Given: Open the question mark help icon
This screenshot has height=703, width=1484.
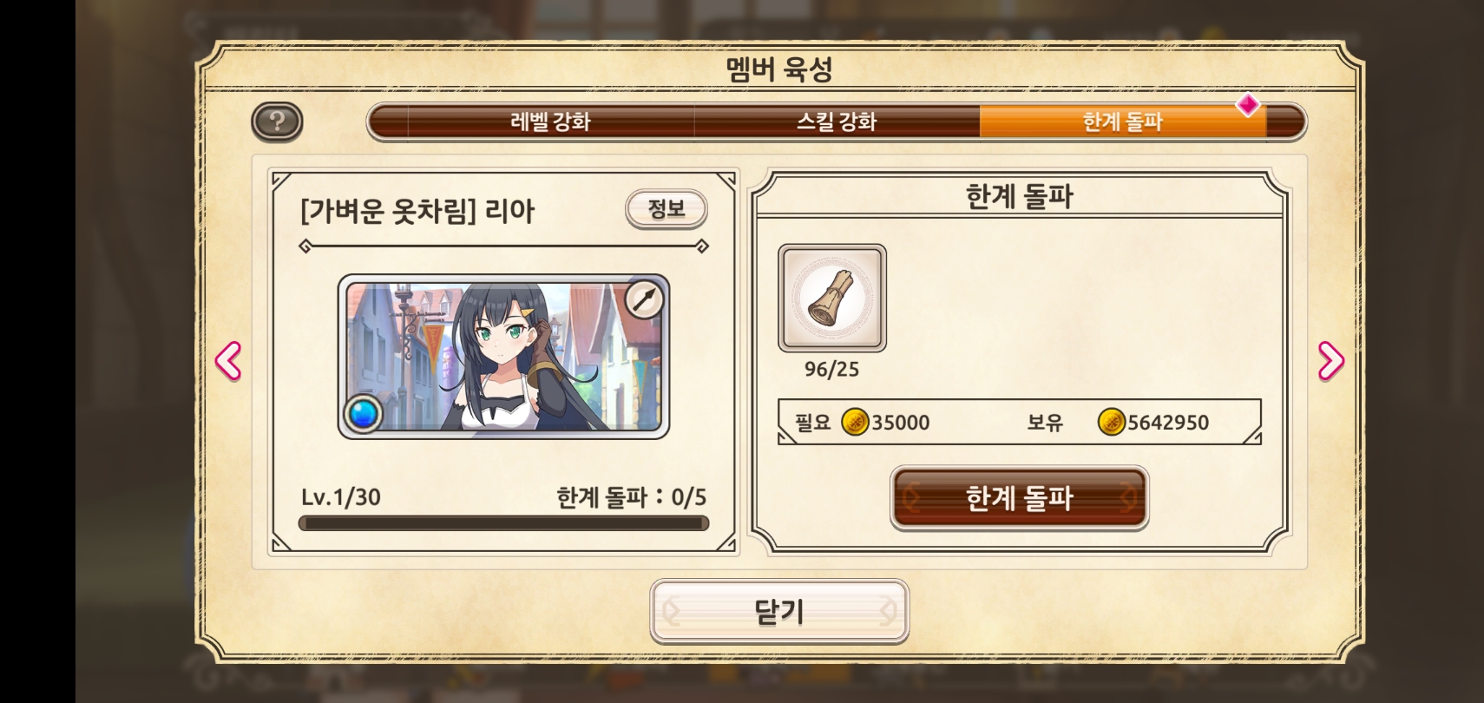Looking at the screenshot, I should [277, 122].
